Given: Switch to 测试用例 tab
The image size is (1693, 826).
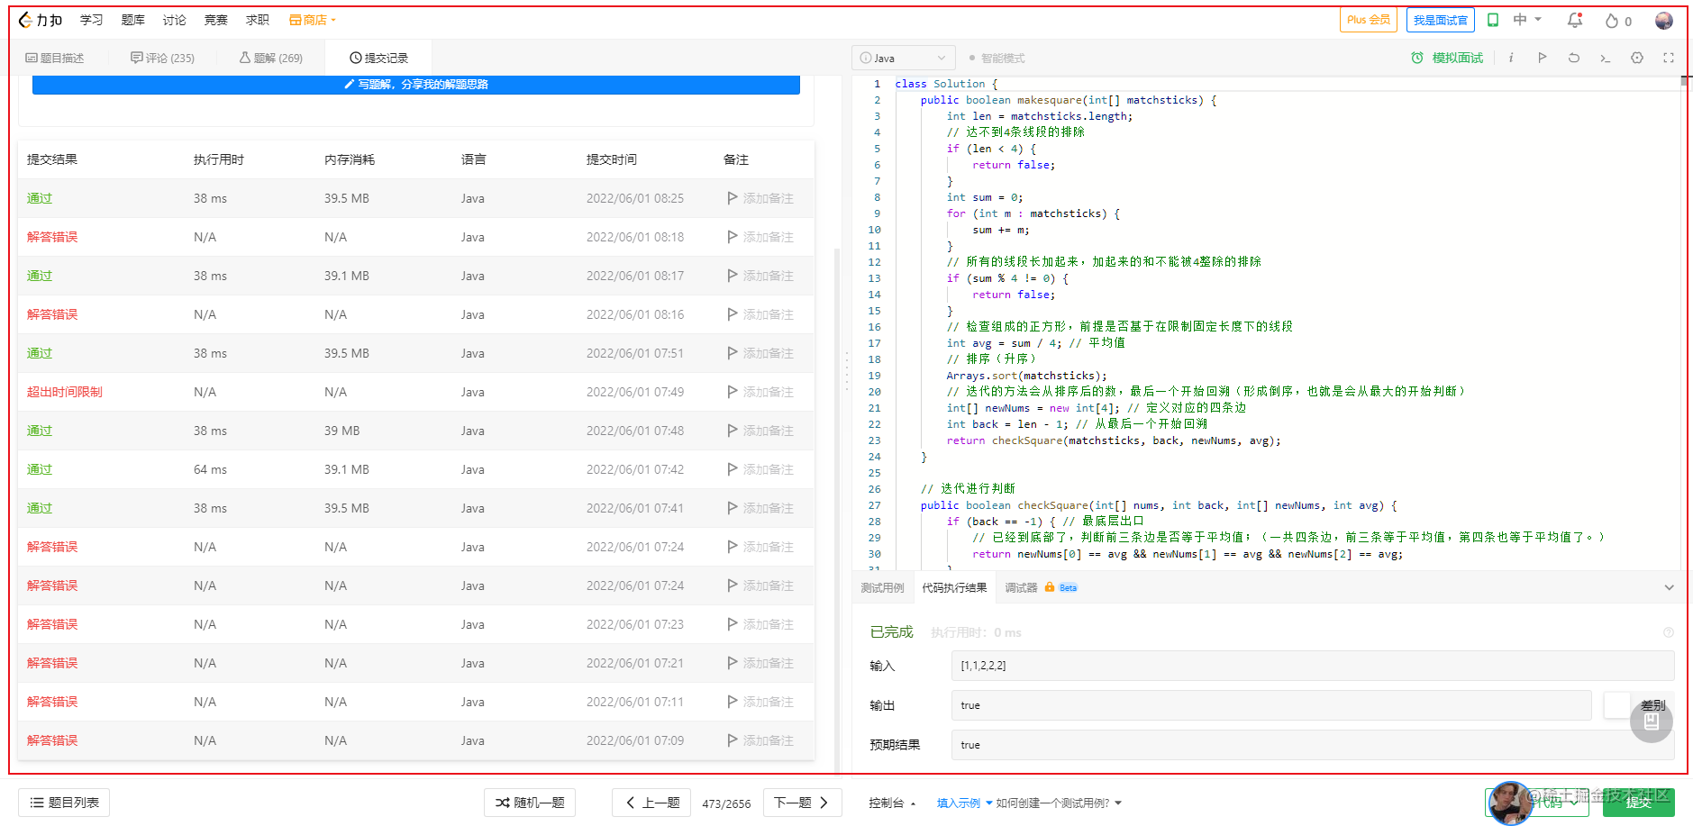Looking at the screenshot, I should click(x=882, y=587).
